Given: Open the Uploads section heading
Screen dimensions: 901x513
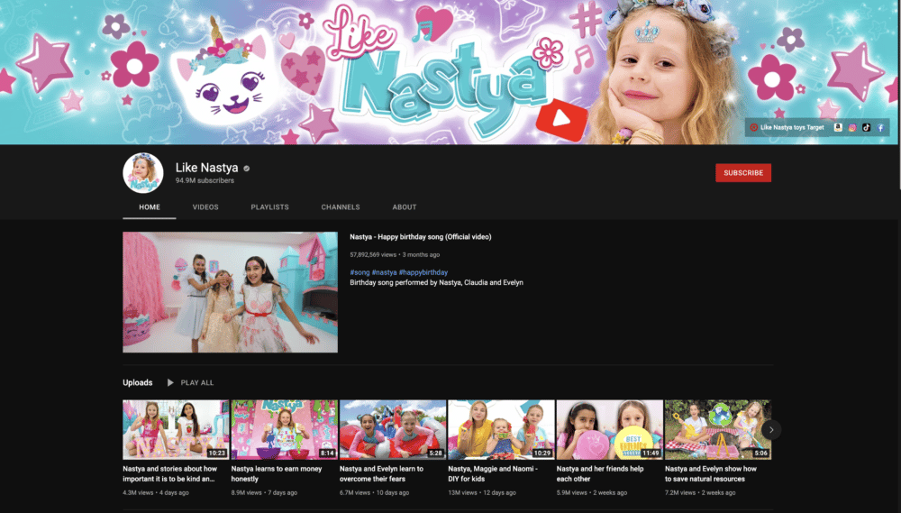Looking at the screenshot, I should click(x=137, y=382).
